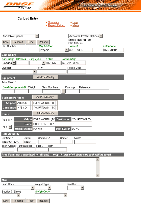Click the bottom Transmit button

pos(18,201)
